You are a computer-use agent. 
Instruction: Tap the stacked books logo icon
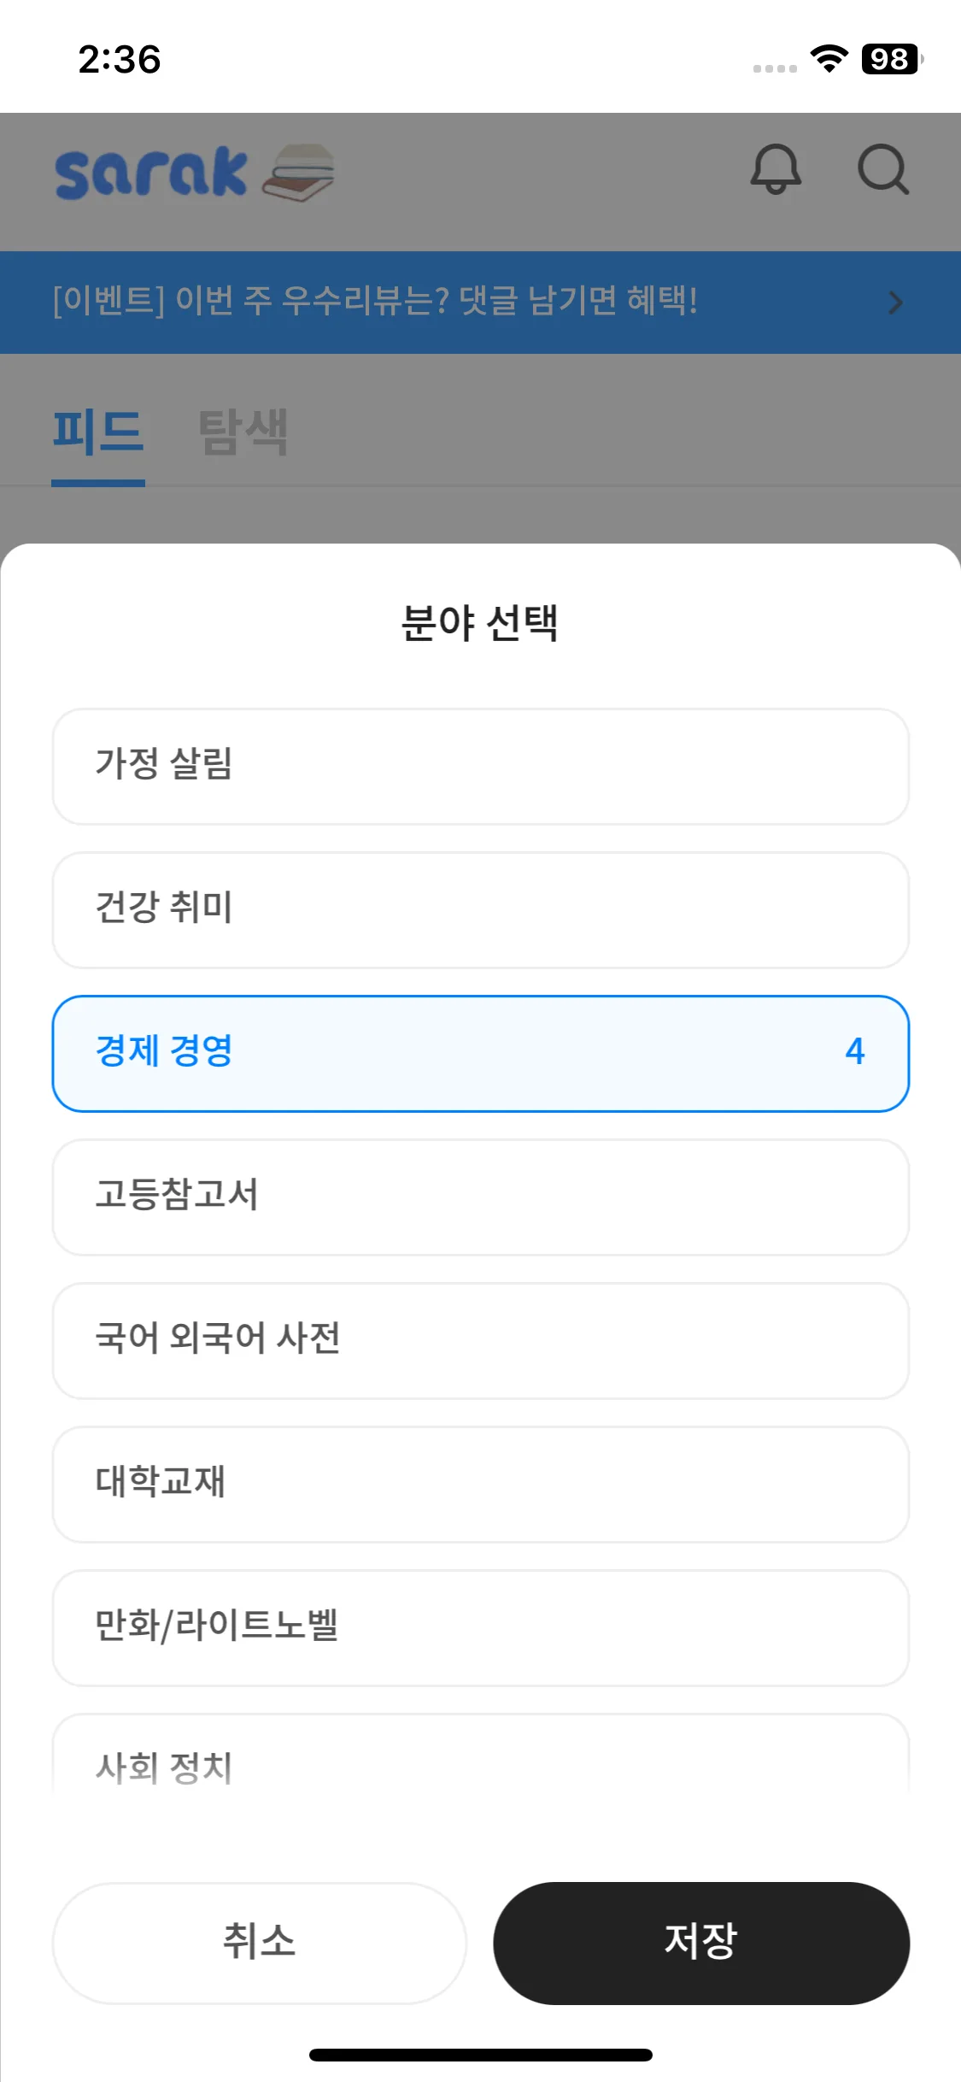[x=298, y=173]
